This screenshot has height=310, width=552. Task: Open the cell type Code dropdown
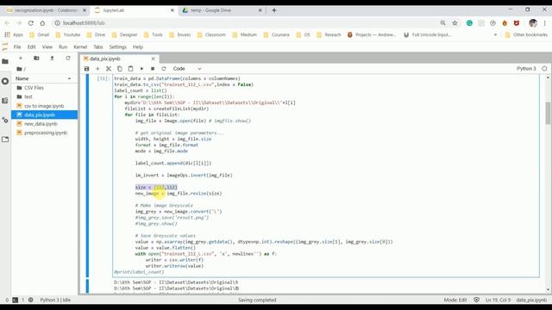187,69
